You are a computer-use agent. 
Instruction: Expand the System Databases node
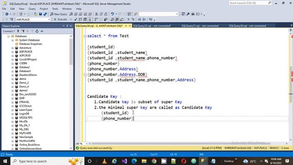12,40
